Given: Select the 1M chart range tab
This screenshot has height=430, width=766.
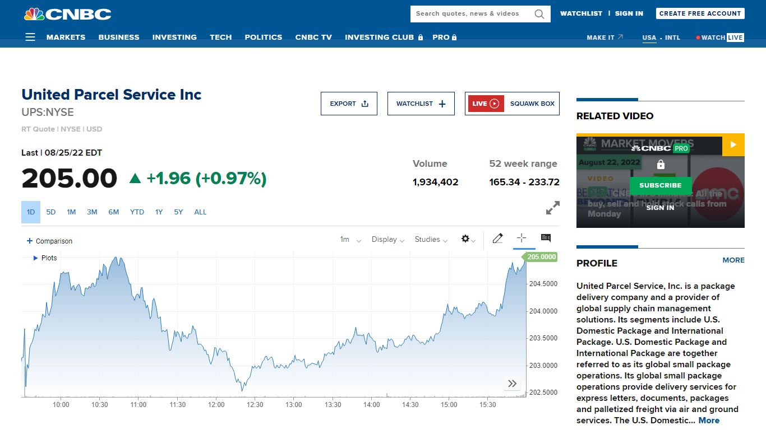Looking at the screenshot, I should (x=71, y=212).
